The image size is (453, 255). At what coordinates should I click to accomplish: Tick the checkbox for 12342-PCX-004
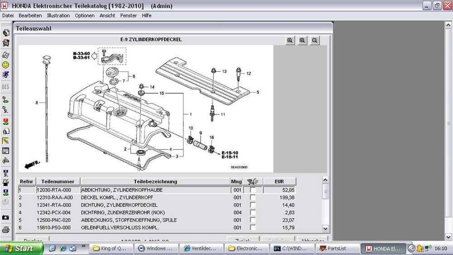pos(253,213)
